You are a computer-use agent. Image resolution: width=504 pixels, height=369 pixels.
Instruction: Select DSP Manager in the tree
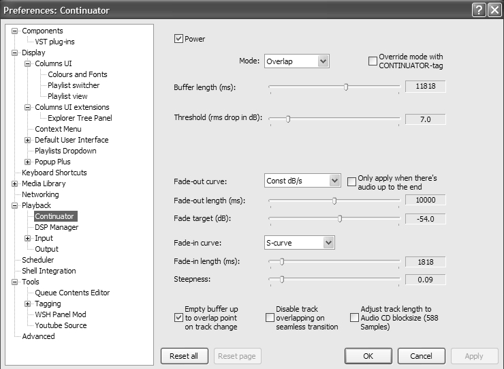[x=57, y=227]
